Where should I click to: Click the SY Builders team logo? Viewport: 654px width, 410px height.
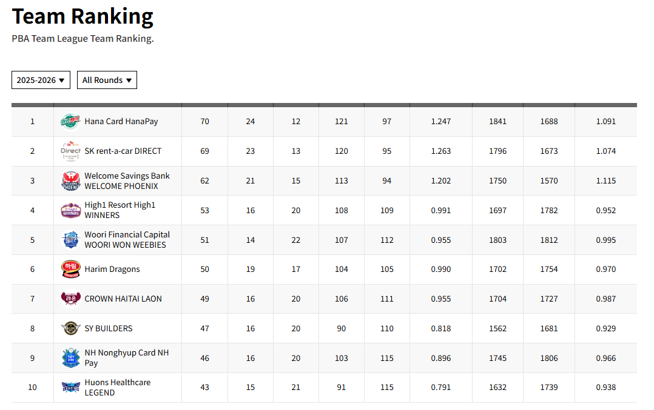click(x=70, y=328)
